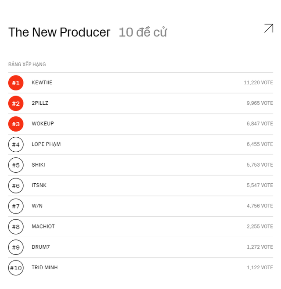Click the #10 rank circle
The image size is (281, 289).
click(x=16, y=268)
